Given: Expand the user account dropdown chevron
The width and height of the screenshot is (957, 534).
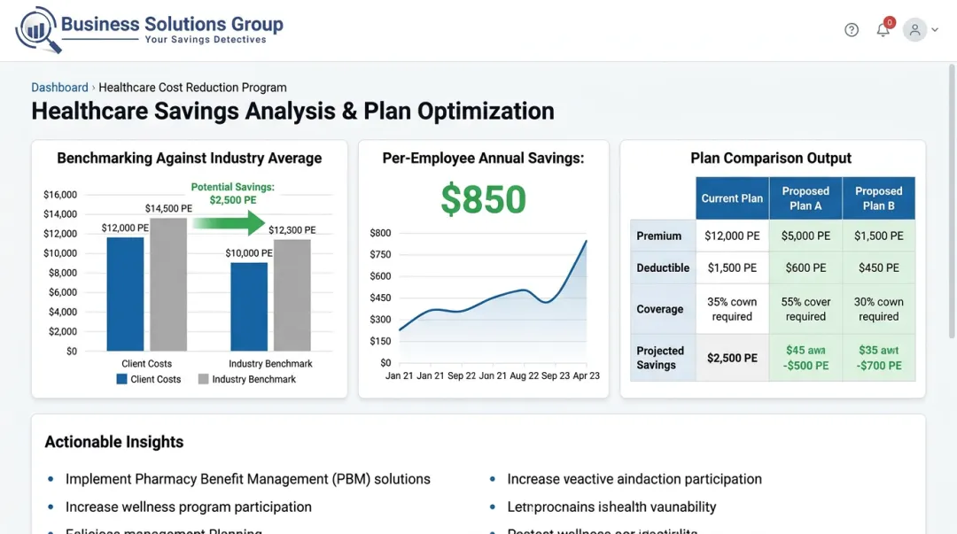Looking at the screenshot, I should point(935,30).
